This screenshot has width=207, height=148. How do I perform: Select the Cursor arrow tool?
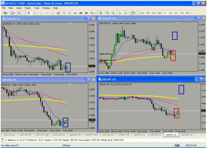tap(29, 13)
